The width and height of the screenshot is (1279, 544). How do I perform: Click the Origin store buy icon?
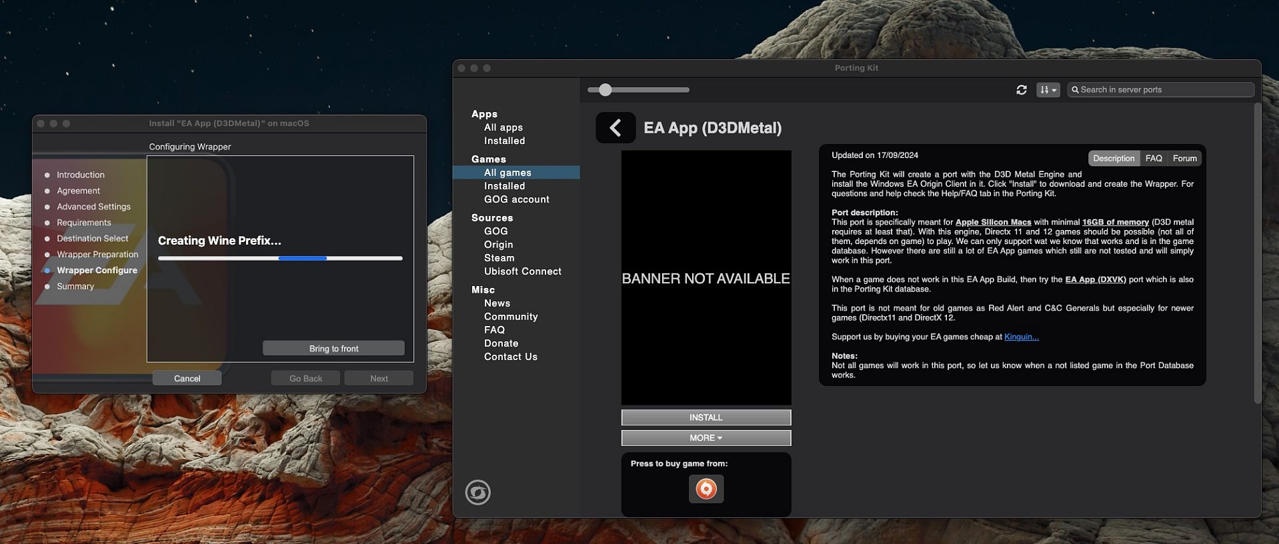706,489
